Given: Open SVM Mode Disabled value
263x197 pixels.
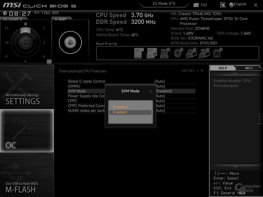Looking at the screenshot, I should [x=164, y=91].
